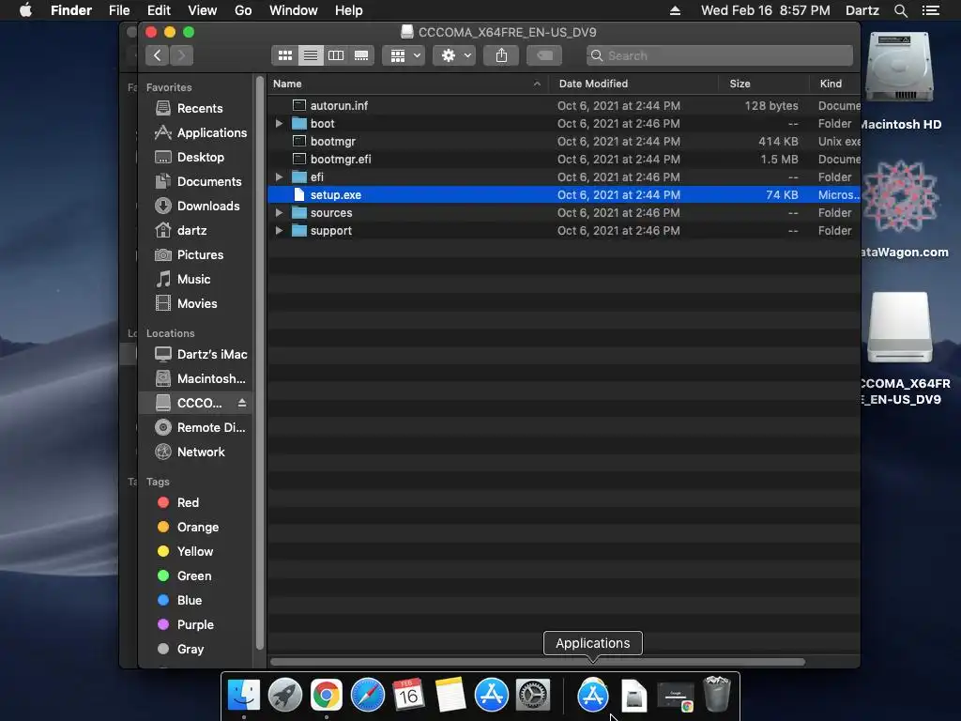Go back using the back arrow
The width and height of the screenshot is (961, 721).
[158, 55]
